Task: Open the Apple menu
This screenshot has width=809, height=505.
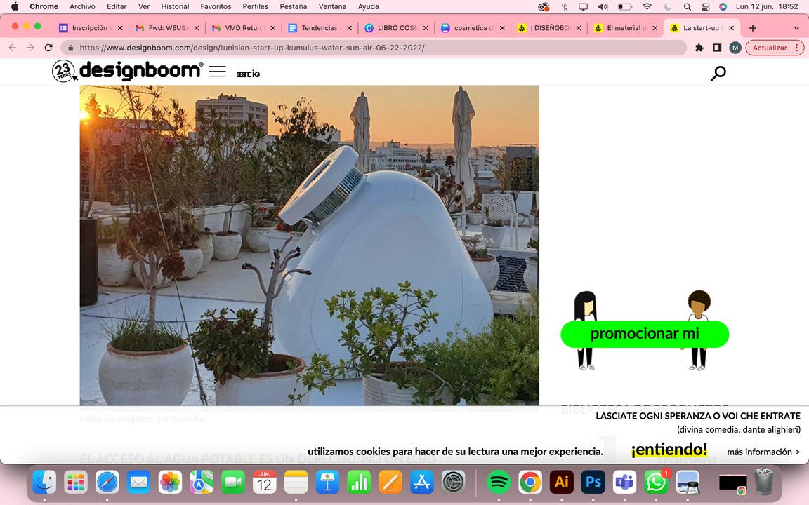Action: [x=15, y=7]
